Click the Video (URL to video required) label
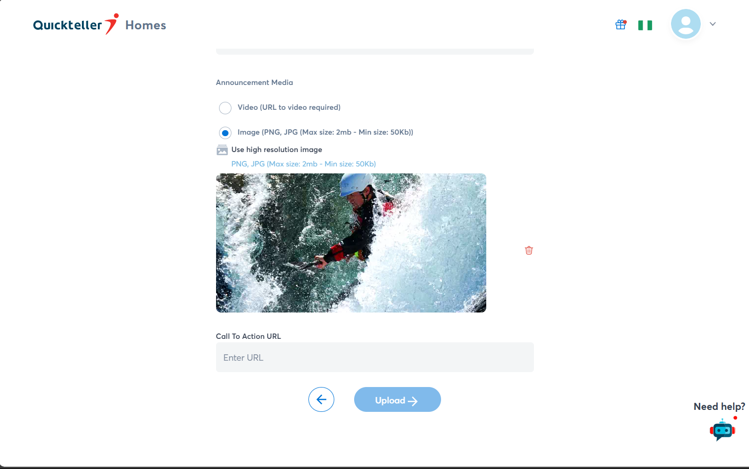 pos(289,107)
